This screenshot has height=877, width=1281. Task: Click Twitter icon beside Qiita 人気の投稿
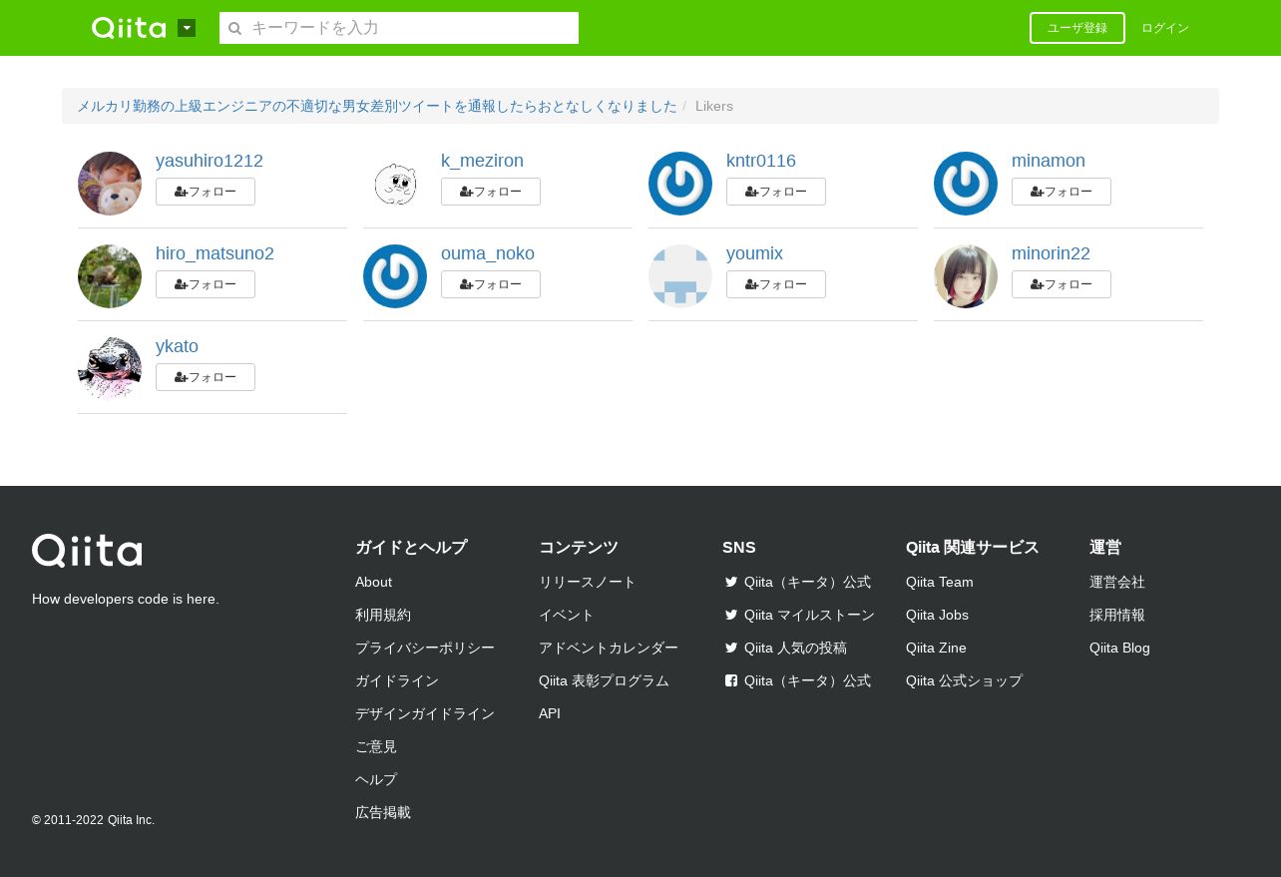coord(731,648)
